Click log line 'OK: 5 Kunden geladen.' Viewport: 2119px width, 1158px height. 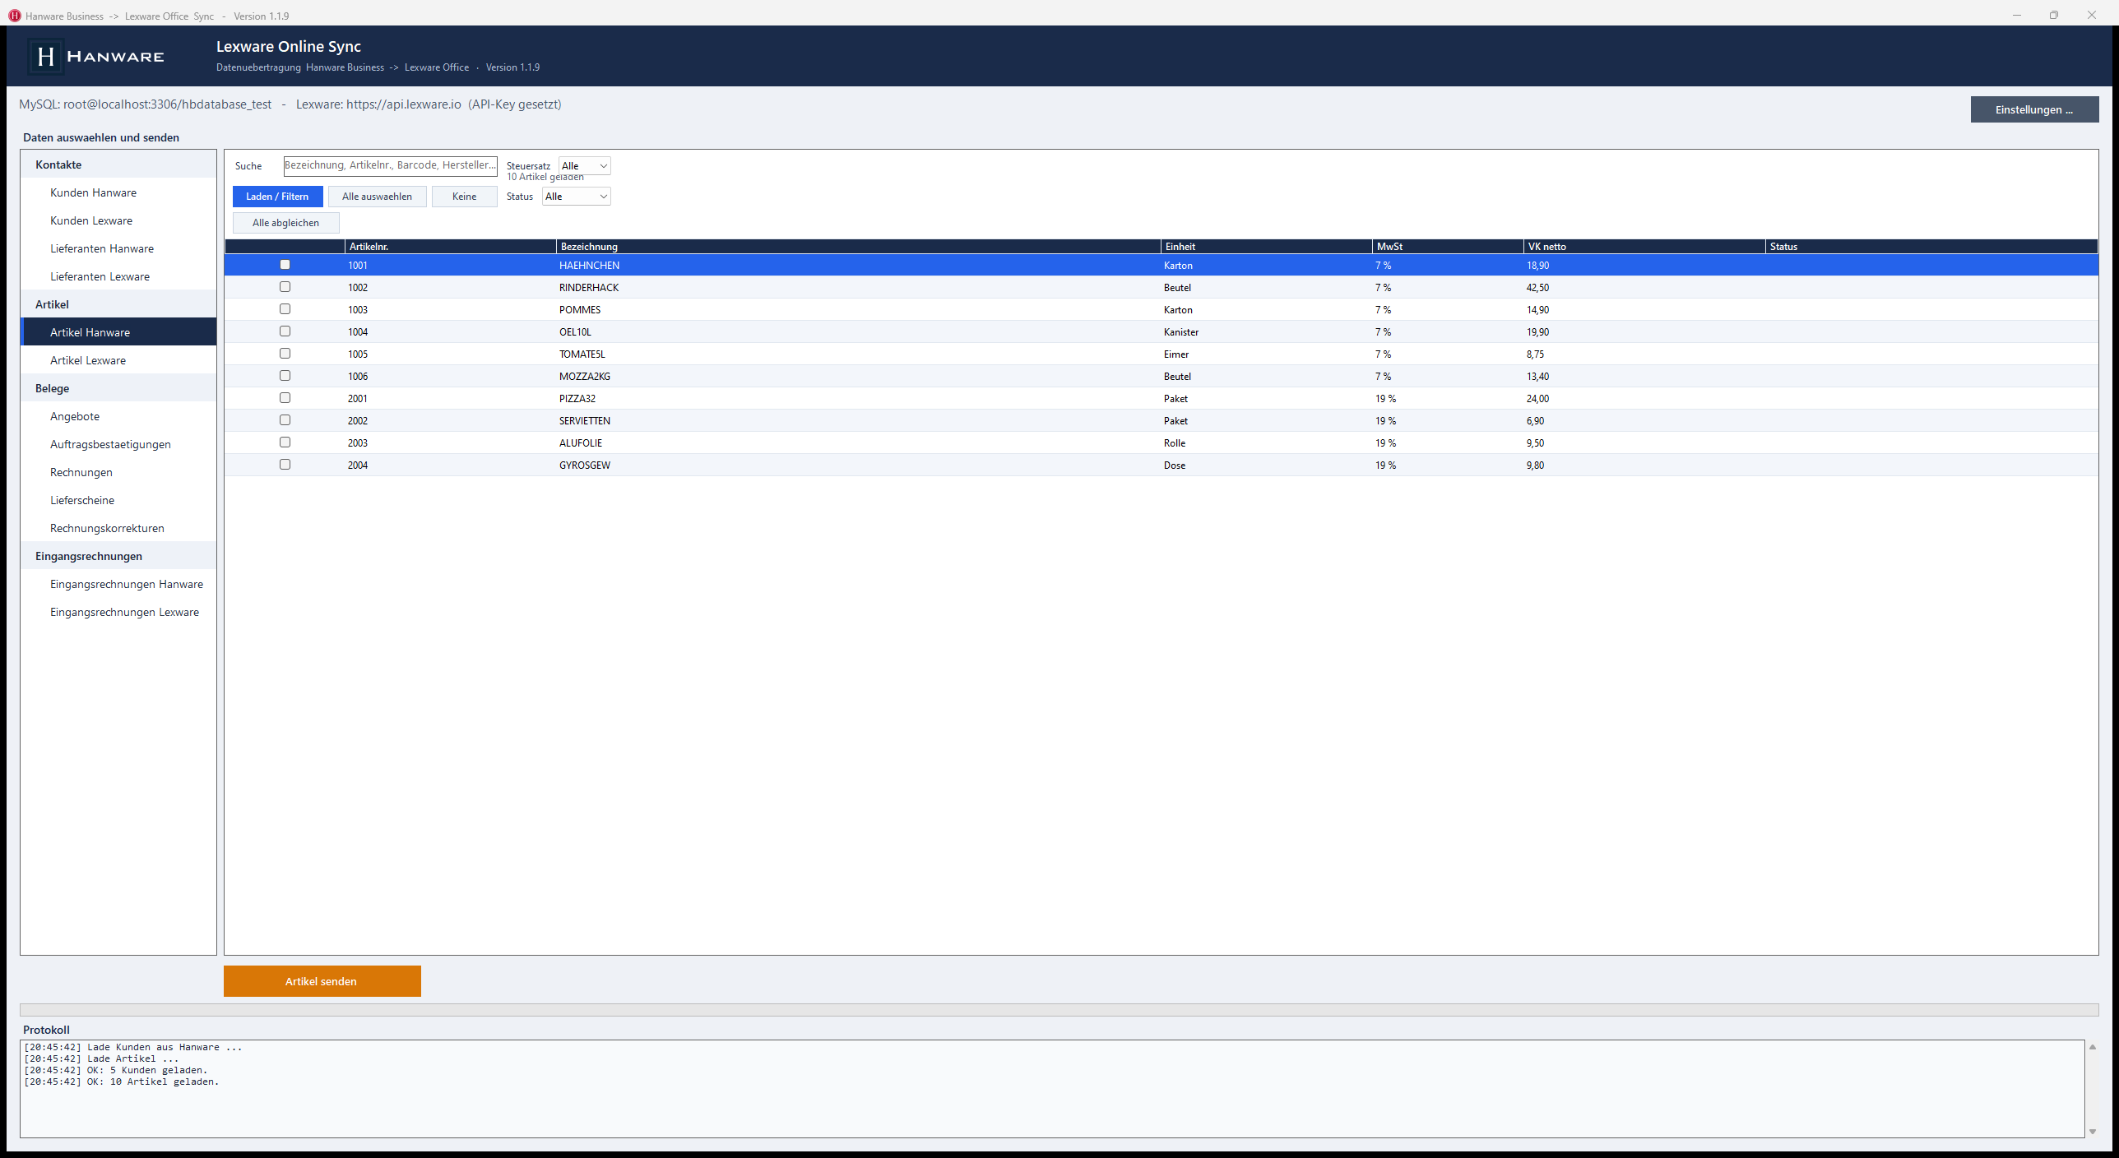tap(116, 1071)
